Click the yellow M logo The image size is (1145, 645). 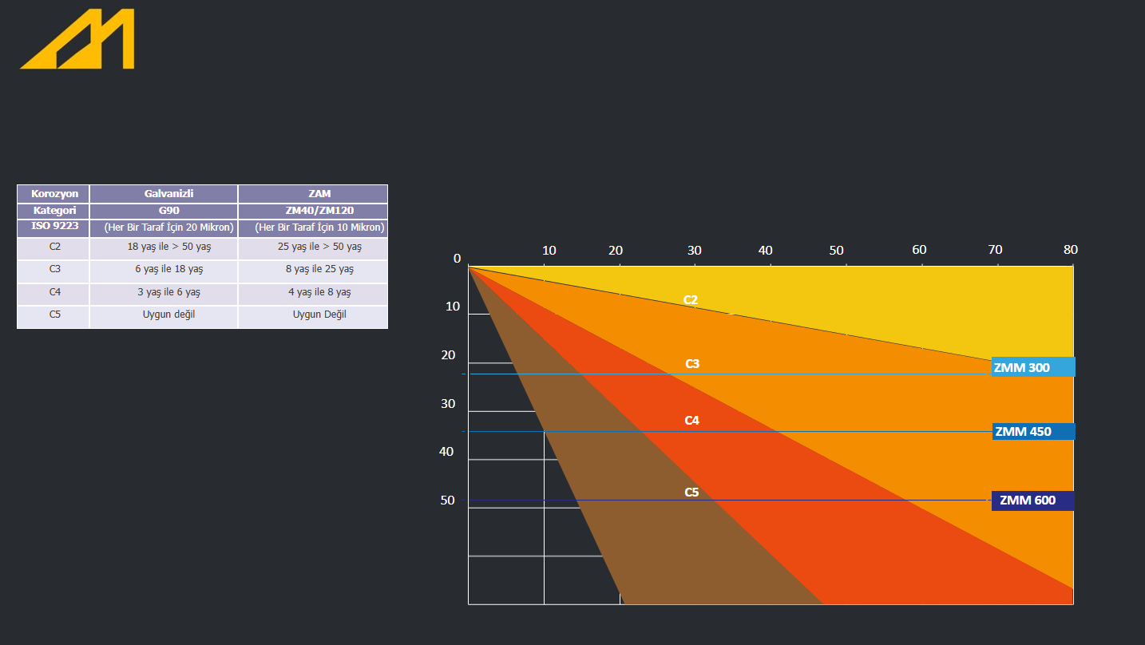point(77,39)
